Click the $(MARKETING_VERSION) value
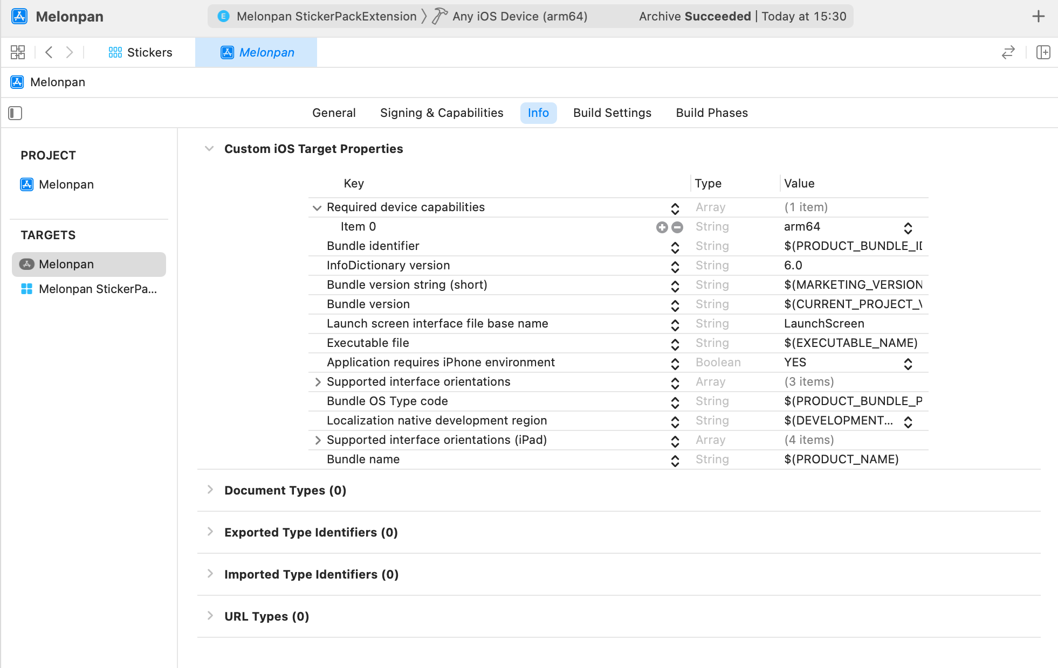1058x668 pixels. pyautogui.click(x=853, y=285)
